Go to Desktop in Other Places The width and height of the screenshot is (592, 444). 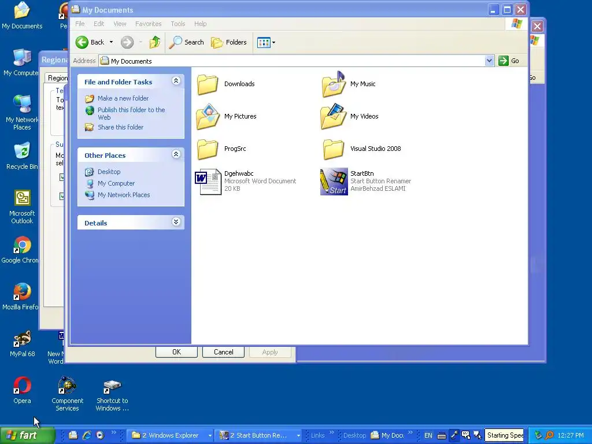click(x=109, y=172)
